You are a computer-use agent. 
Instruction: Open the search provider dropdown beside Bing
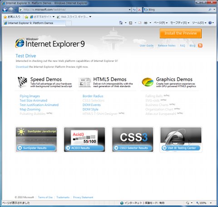point(214,10)
